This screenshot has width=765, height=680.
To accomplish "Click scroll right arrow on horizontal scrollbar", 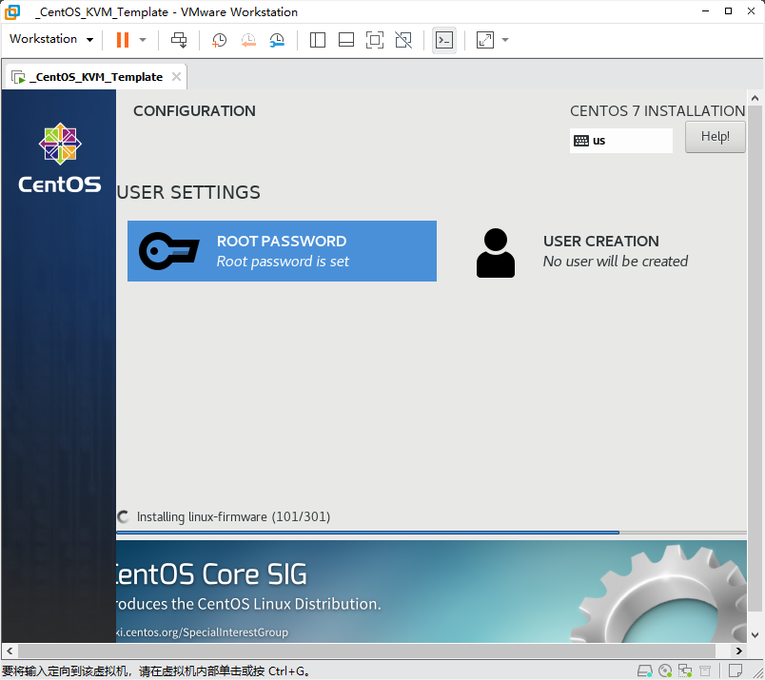I will tap(738, 651).
